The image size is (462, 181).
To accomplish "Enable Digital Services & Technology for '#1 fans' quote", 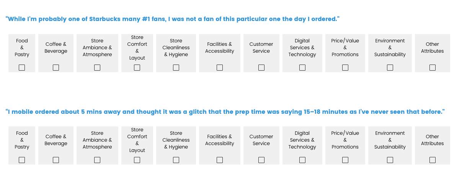I will [x=302, y=68].
